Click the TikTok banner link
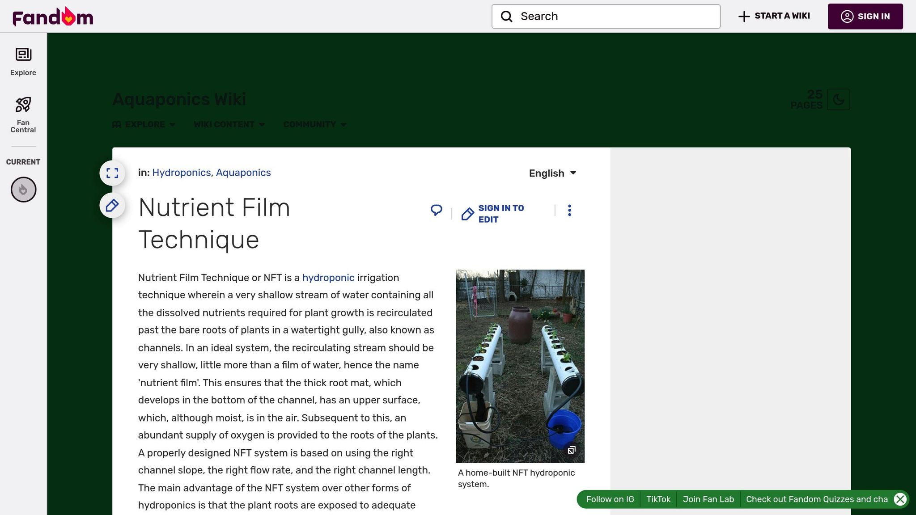The height and width of the screenshot is (515, 916). (658, 499)
